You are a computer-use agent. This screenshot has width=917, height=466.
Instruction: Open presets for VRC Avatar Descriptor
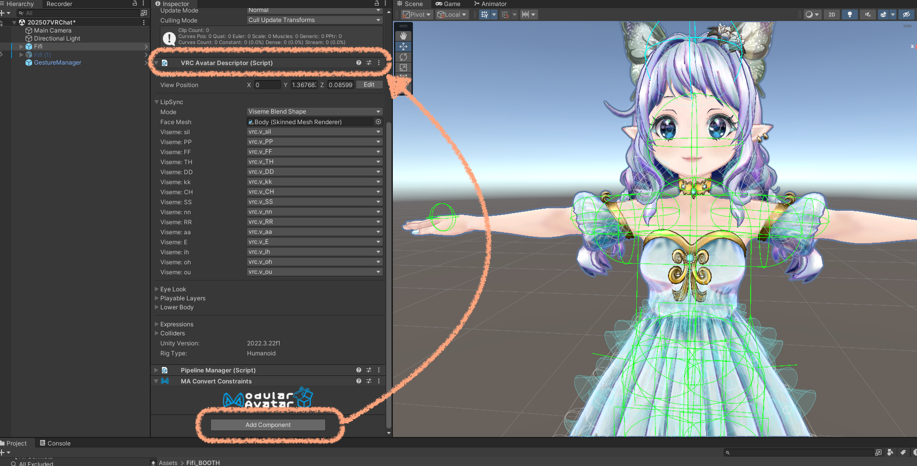369,63
